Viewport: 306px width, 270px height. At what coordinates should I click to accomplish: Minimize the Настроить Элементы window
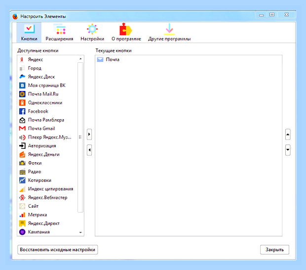pyautogui.click(x=262, y=15)
